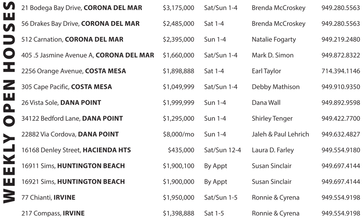The width and height of the screenshot is (363, 220).
Task: Click the Sat/Sun 12-4 open time
Action: tap(222, 150)
